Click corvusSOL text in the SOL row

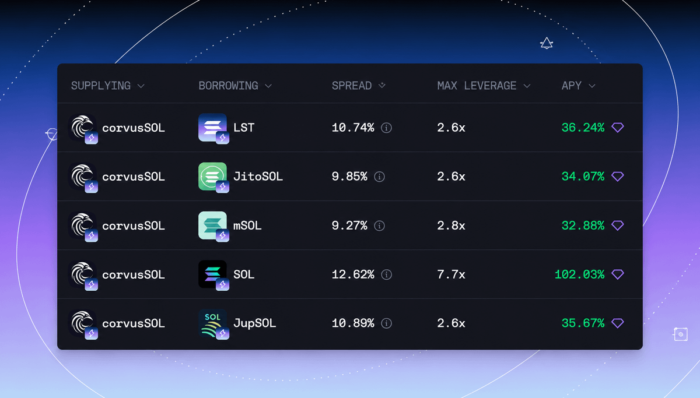tap(134, 274)
